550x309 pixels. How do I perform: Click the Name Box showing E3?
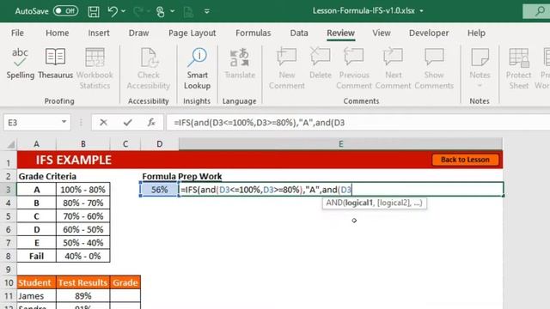point(33,123)
